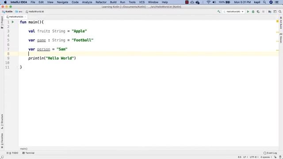This screenshot has width=283, height=159.
Task: Open Search Everywhere magnifier in IDE toolbar
Action: point(280,11)
